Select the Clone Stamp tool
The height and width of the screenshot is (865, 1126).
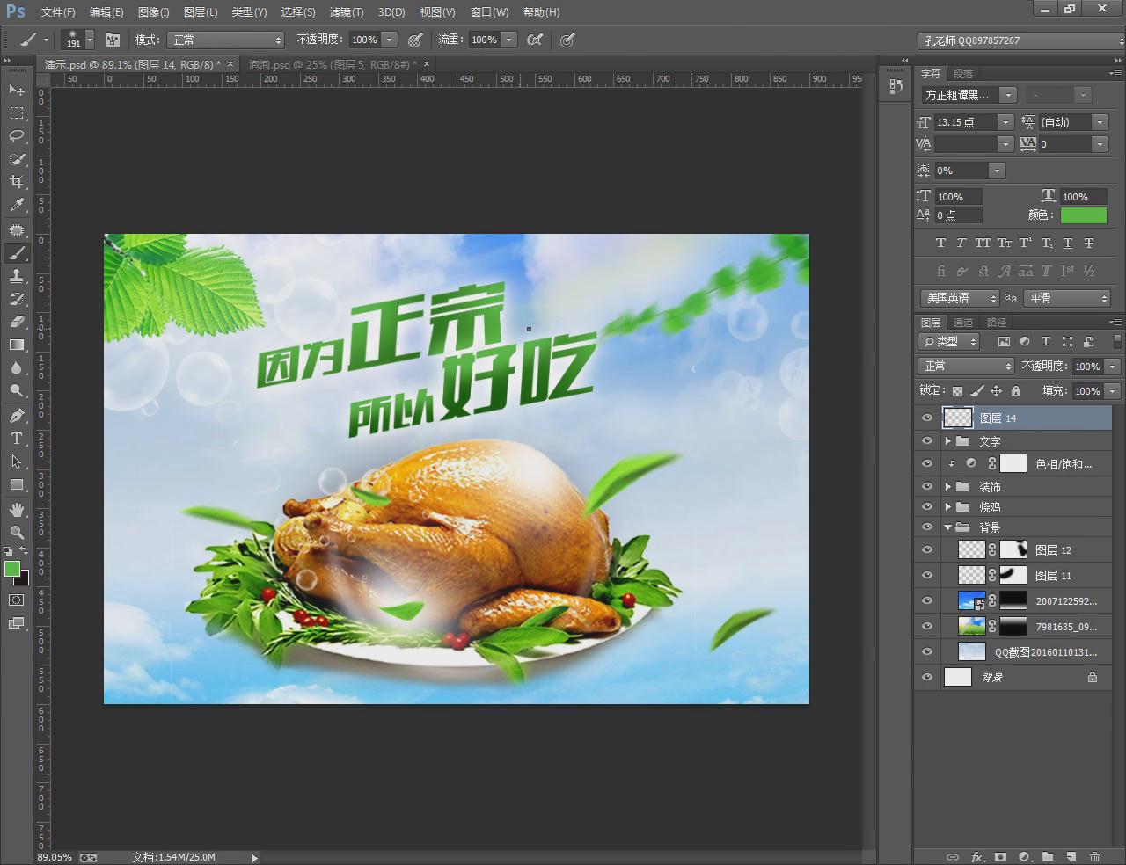(x=17, y=276)
